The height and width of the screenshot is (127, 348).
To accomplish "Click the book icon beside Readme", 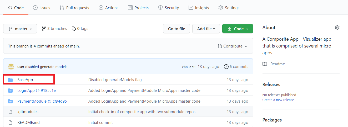I will click(265, 64).
